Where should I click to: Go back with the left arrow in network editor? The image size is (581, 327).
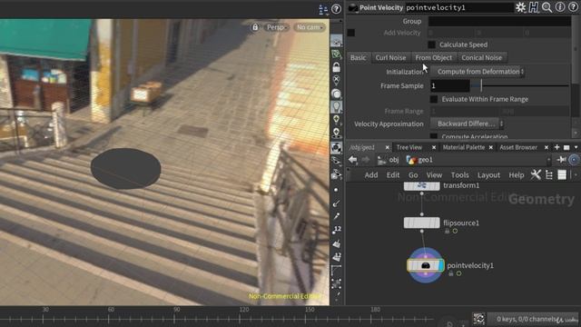point(353,160)
